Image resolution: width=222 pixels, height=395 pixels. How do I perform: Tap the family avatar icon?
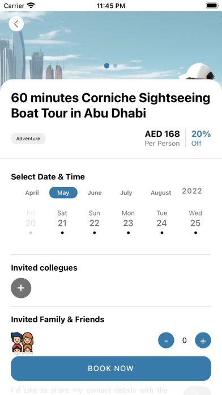[x=22, y=343]
